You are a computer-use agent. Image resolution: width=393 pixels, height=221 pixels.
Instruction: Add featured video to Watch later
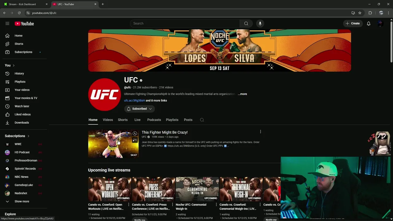tap(135, 134)
